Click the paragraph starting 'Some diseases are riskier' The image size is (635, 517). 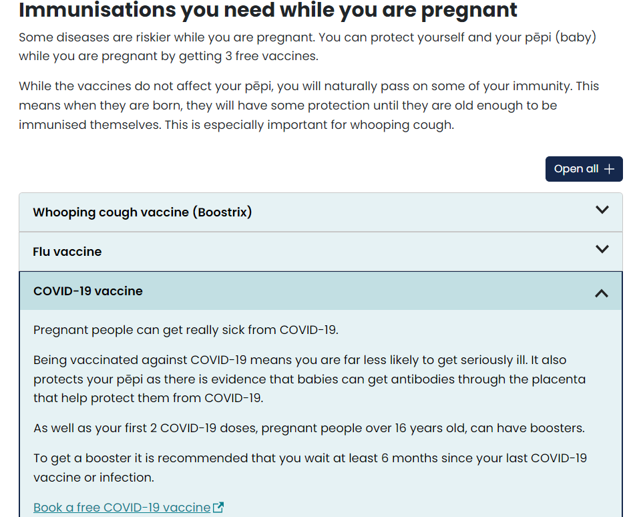pyautogui.click(x=307, y=47)
